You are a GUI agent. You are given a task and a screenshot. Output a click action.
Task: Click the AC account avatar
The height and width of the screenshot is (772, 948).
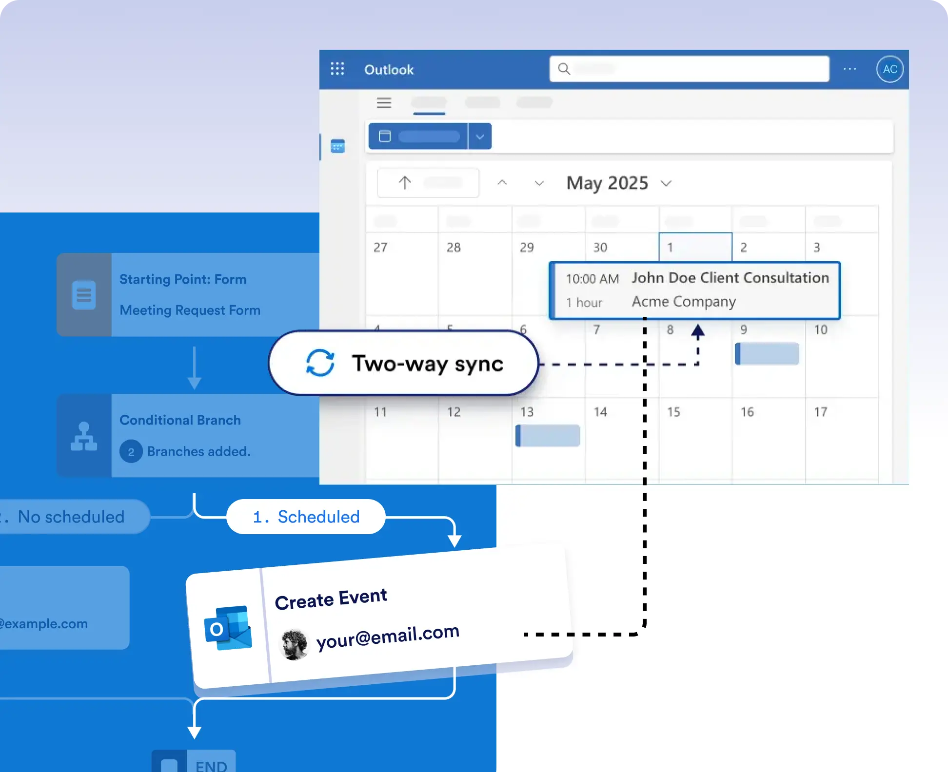coord(889,69)
